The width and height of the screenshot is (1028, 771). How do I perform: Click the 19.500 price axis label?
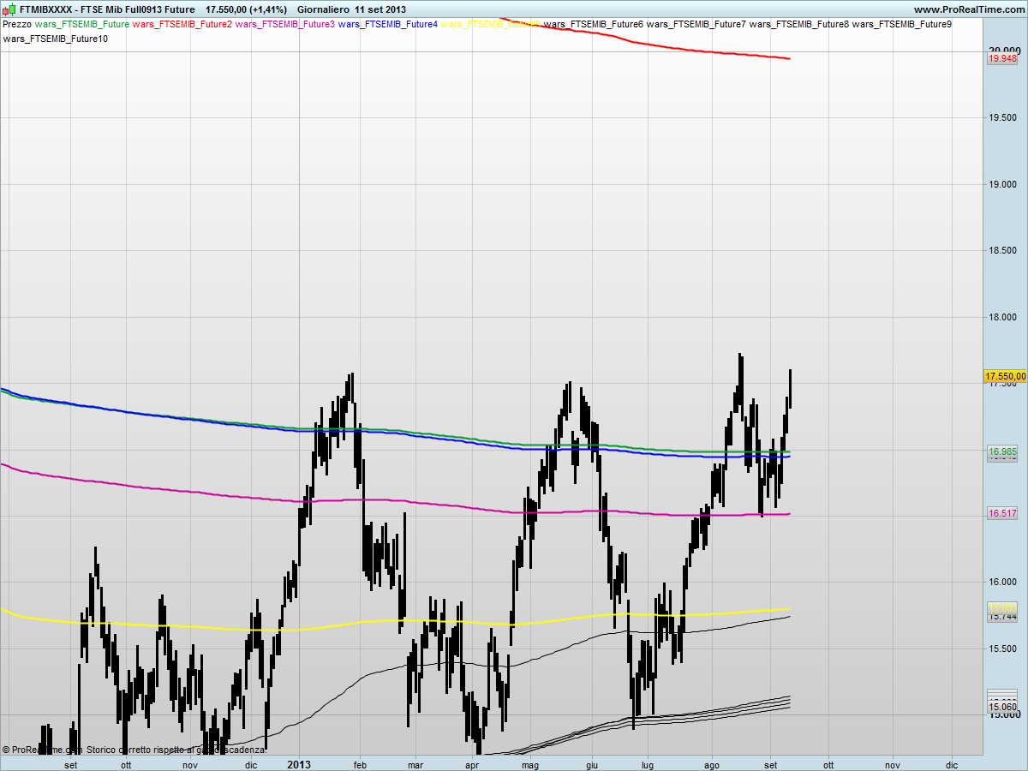tap(1002, 118)
